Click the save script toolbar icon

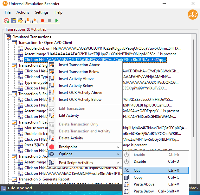(20, 21)
